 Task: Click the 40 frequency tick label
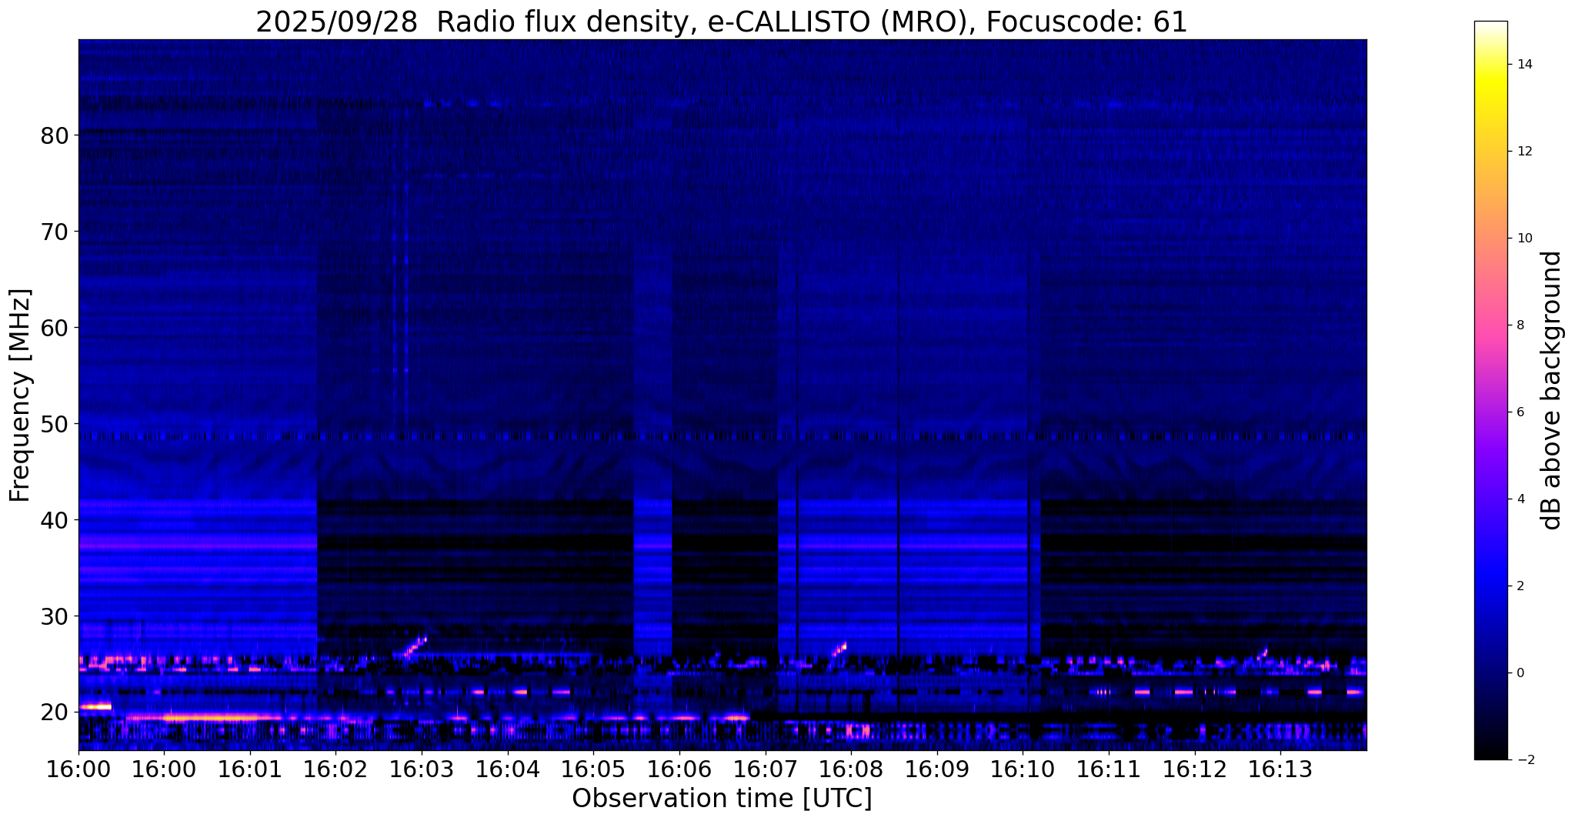(55, 521)
